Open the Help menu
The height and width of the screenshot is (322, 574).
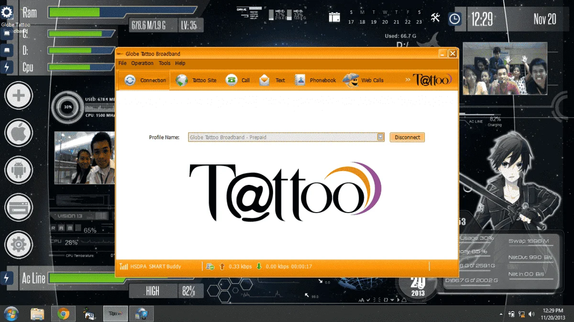tap(180, 63)
